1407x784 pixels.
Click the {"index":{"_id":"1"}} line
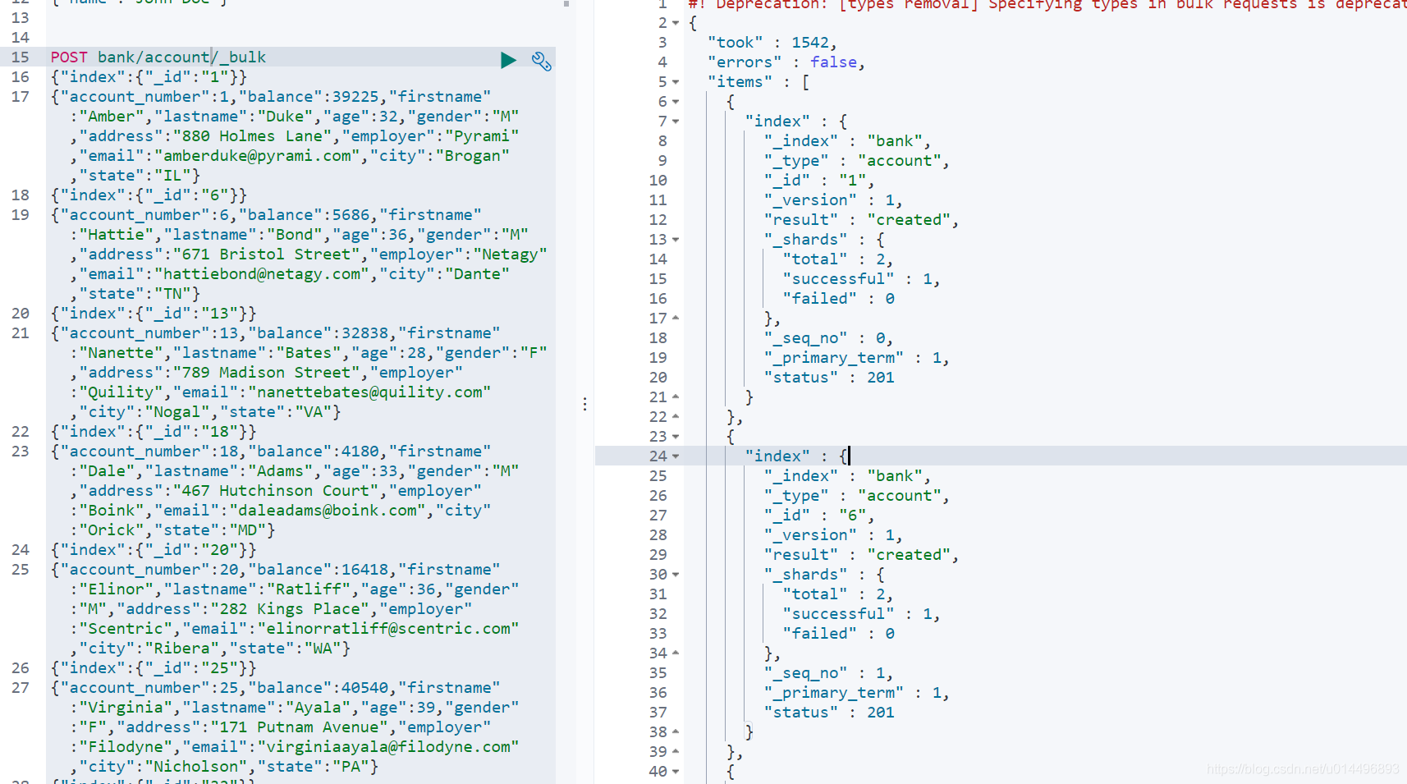149,76
